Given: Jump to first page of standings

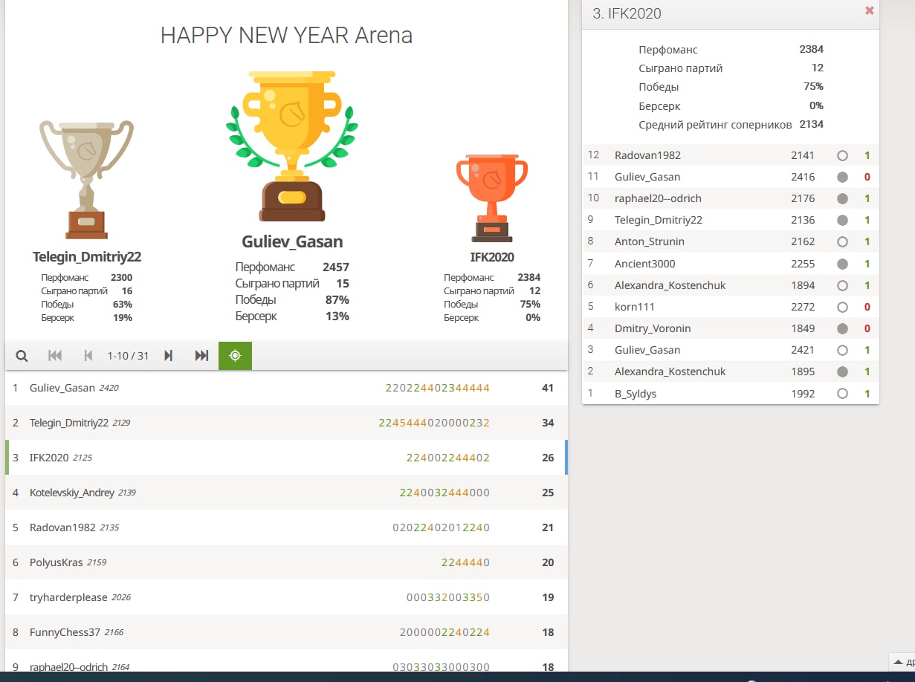Looking at the screenshot, I should point(55,356).
